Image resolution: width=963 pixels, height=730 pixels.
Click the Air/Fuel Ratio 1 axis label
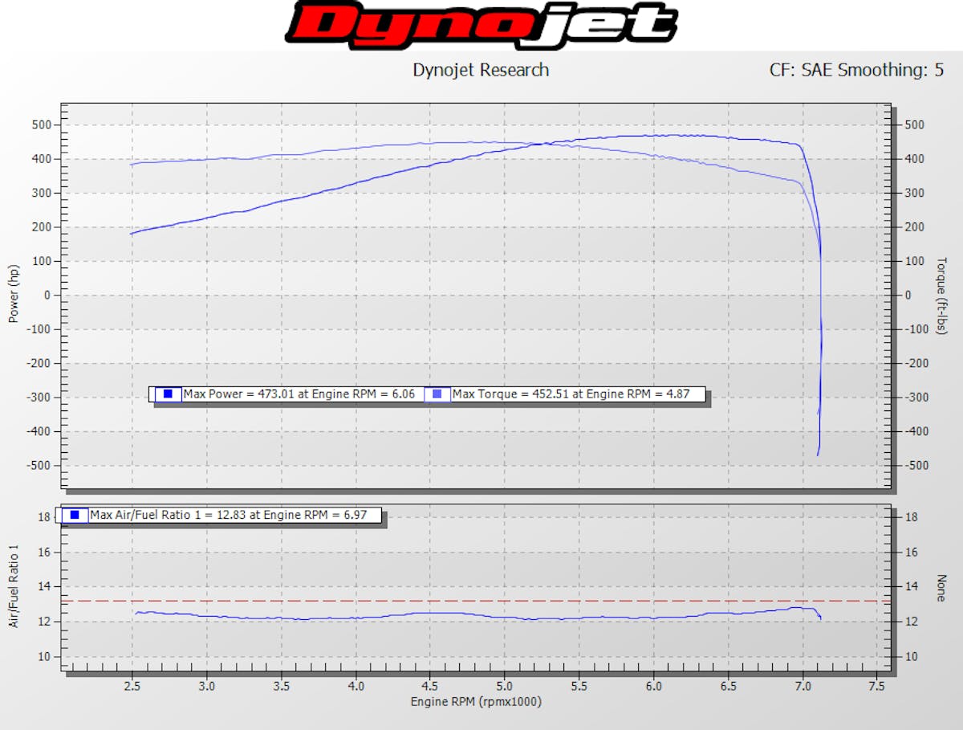pos(14,586)
